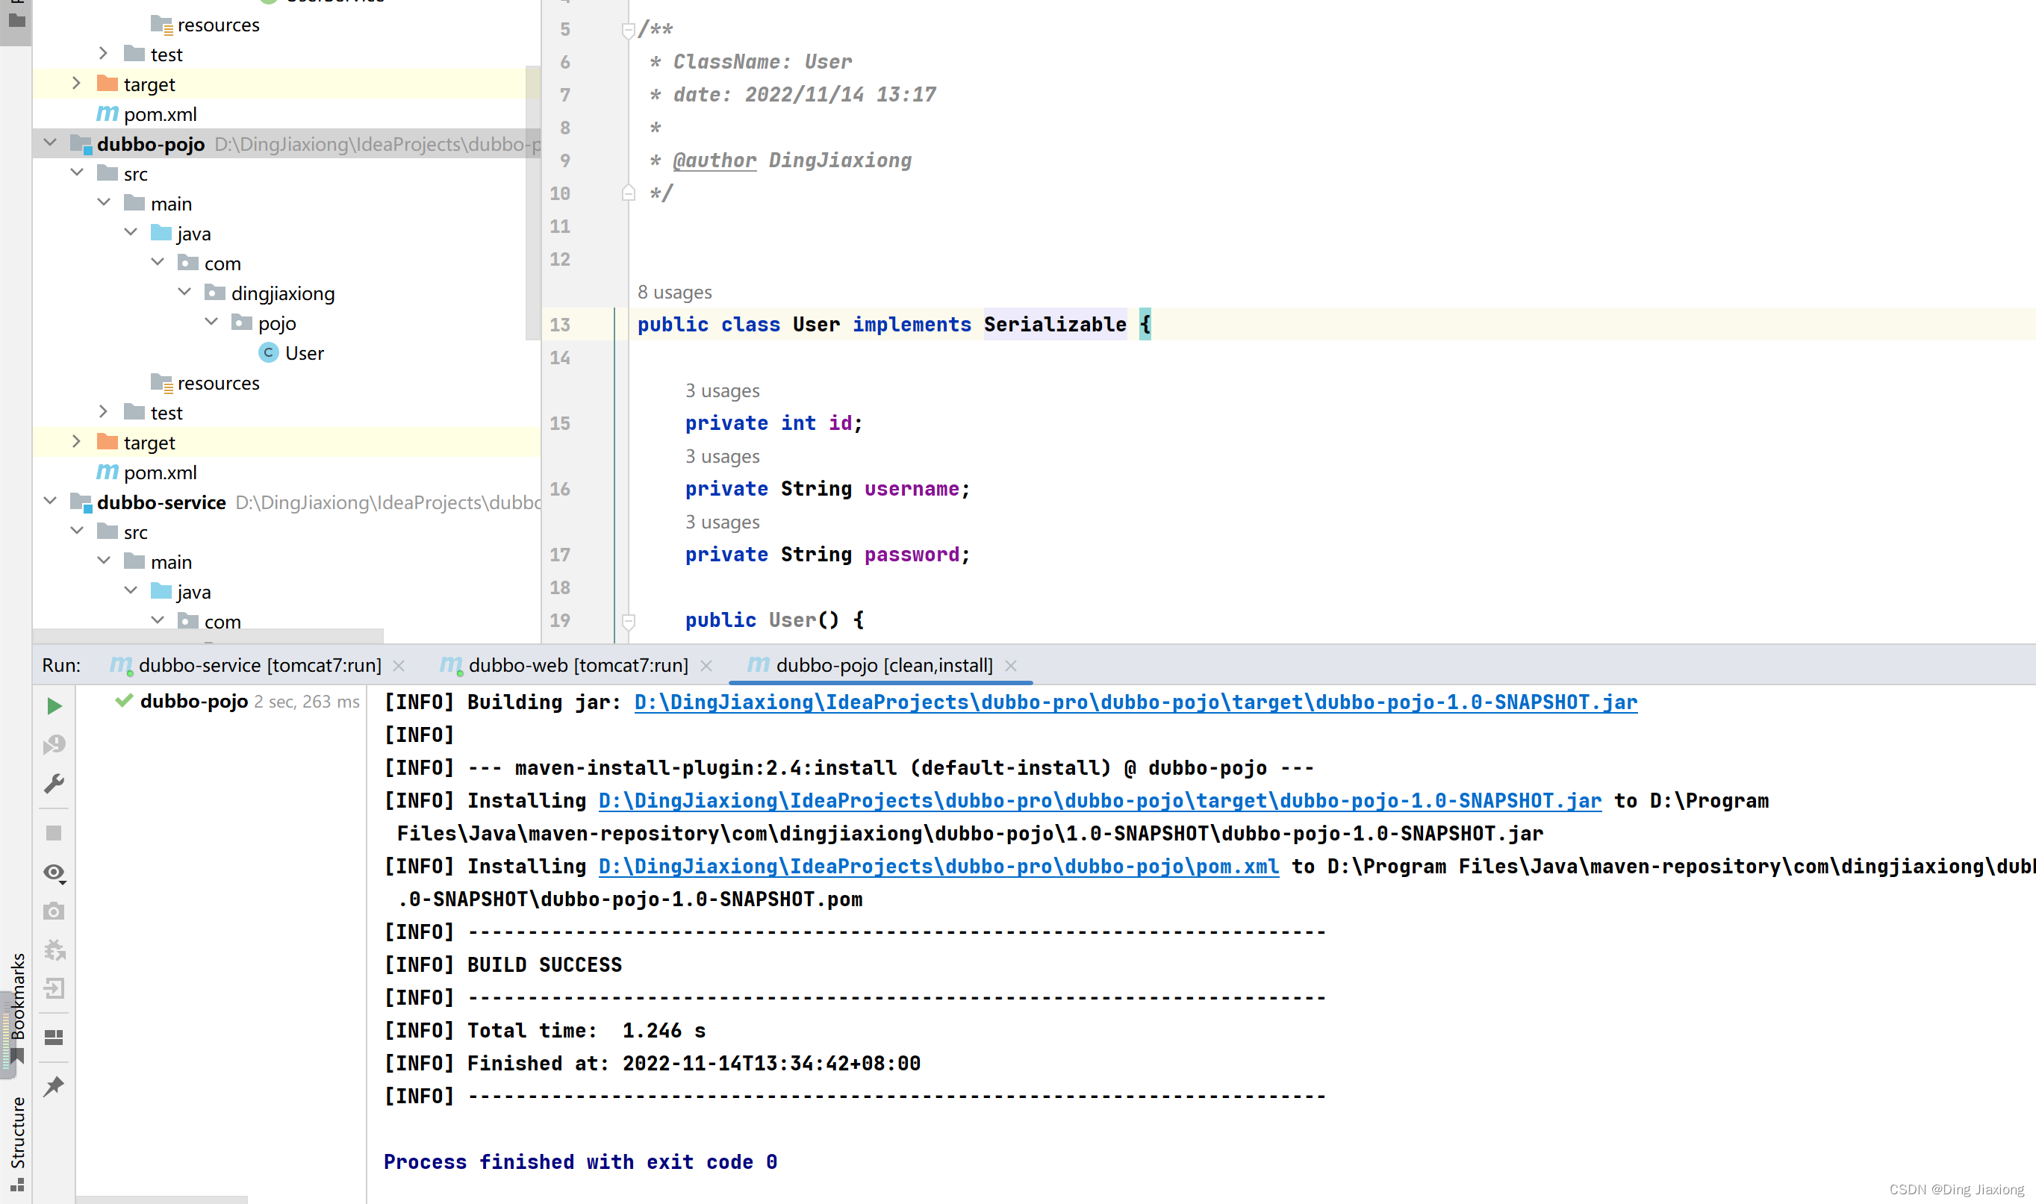
Task: Click the password field name on line 17
Action: click(912, 555)
